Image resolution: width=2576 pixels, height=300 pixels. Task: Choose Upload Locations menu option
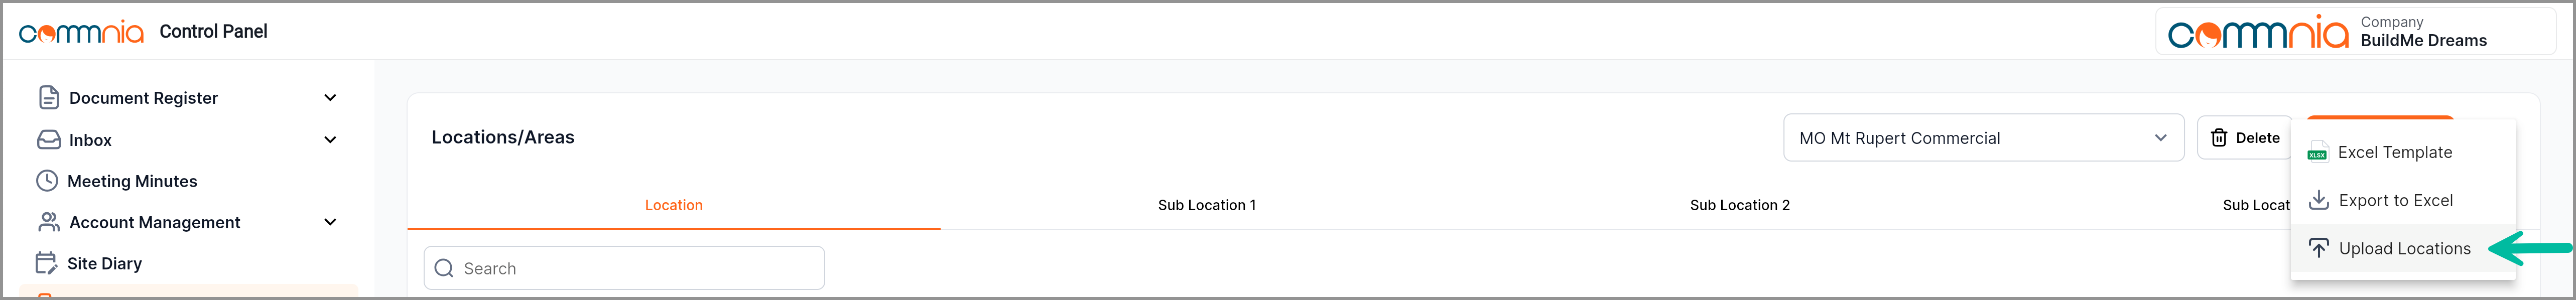click(2403, 249)
